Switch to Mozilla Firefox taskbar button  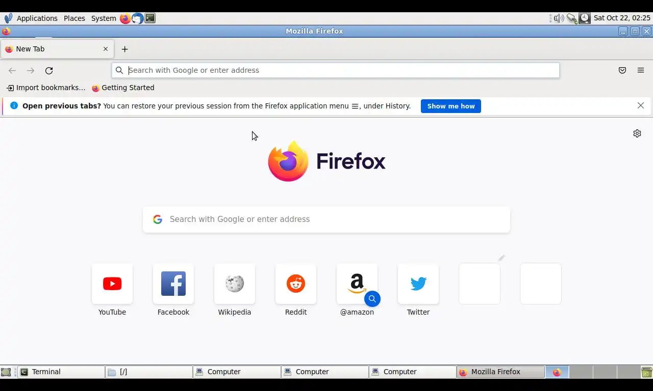pos(500,372)
